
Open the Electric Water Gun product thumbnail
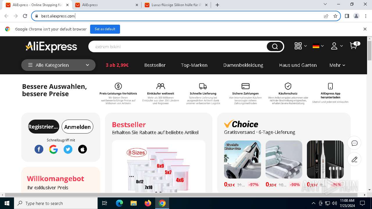pos(242,159)
